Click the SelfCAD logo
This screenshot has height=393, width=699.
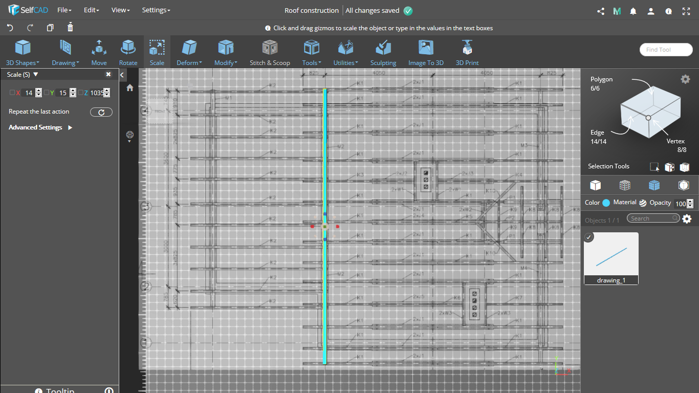(x=28, y=10)
